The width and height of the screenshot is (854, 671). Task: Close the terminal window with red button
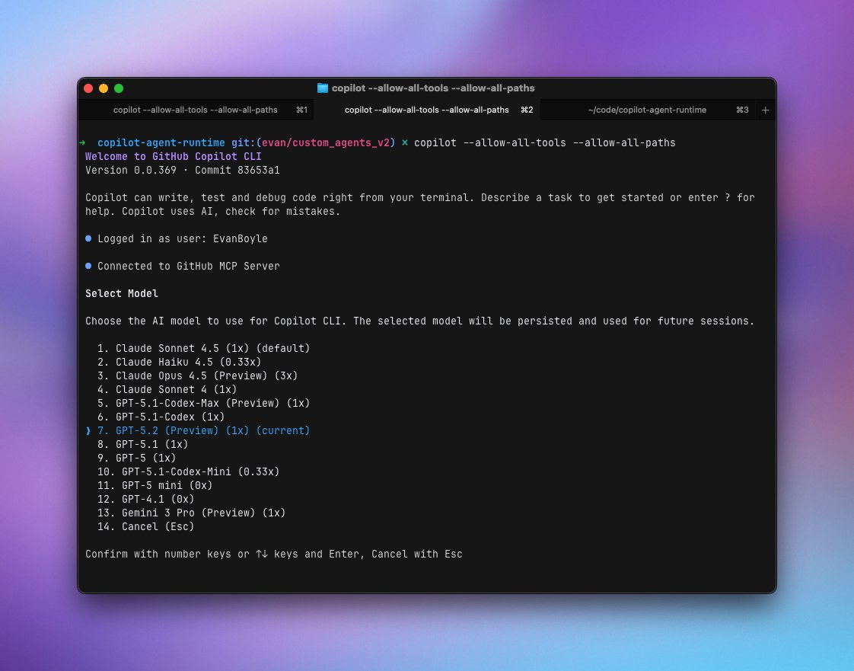click(x=88, y=88)
